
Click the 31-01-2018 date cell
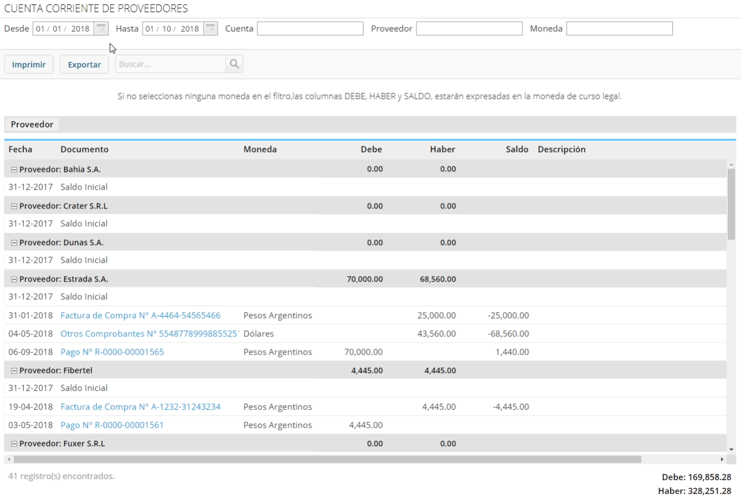(31, 315)
